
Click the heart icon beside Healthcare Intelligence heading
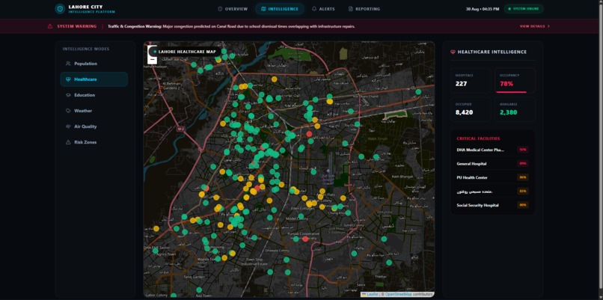pos(453,52)
